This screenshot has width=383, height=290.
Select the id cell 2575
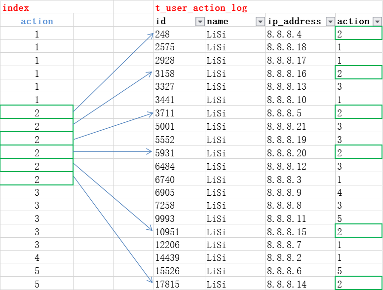179,46
